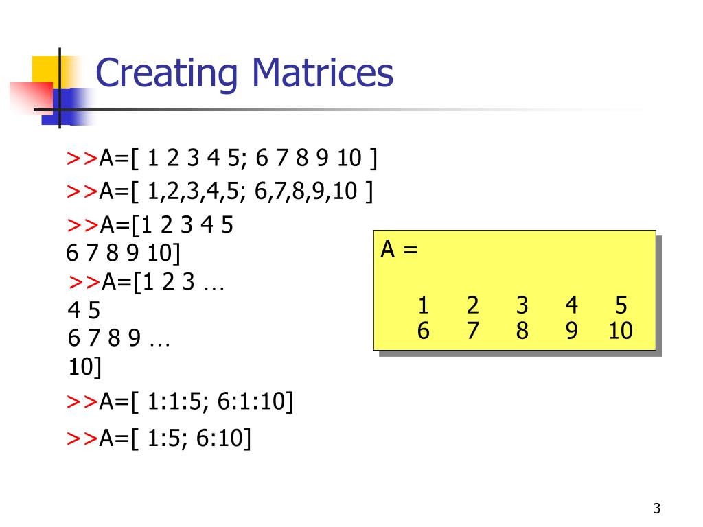Screen dimensions: 703x527
Task: Select the A=[ 1:1:5; 6:1:10] command
Action: point(196,401)
